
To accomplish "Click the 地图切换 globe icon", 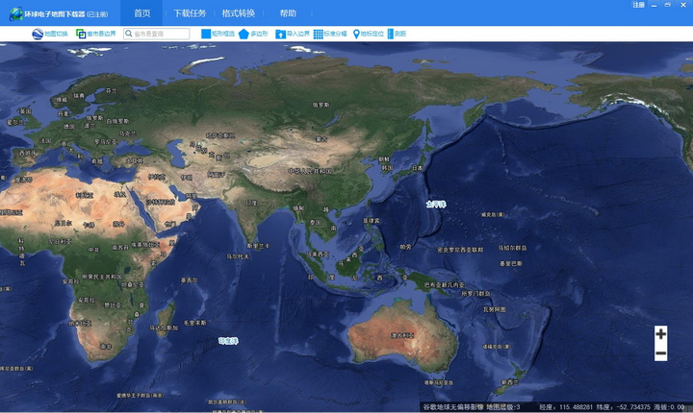I will 38,34.
